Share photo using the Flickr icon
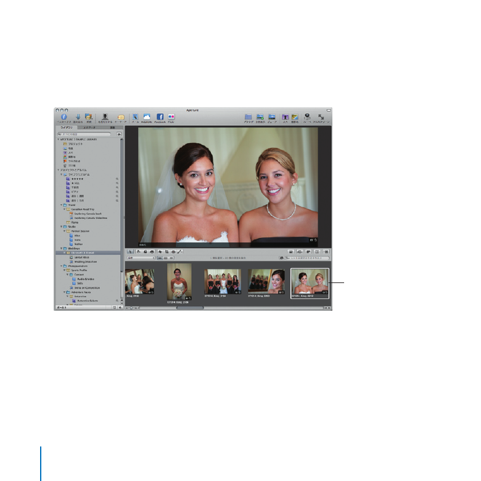This screenshot has width=481, height=481. click(x=171, y=117)
